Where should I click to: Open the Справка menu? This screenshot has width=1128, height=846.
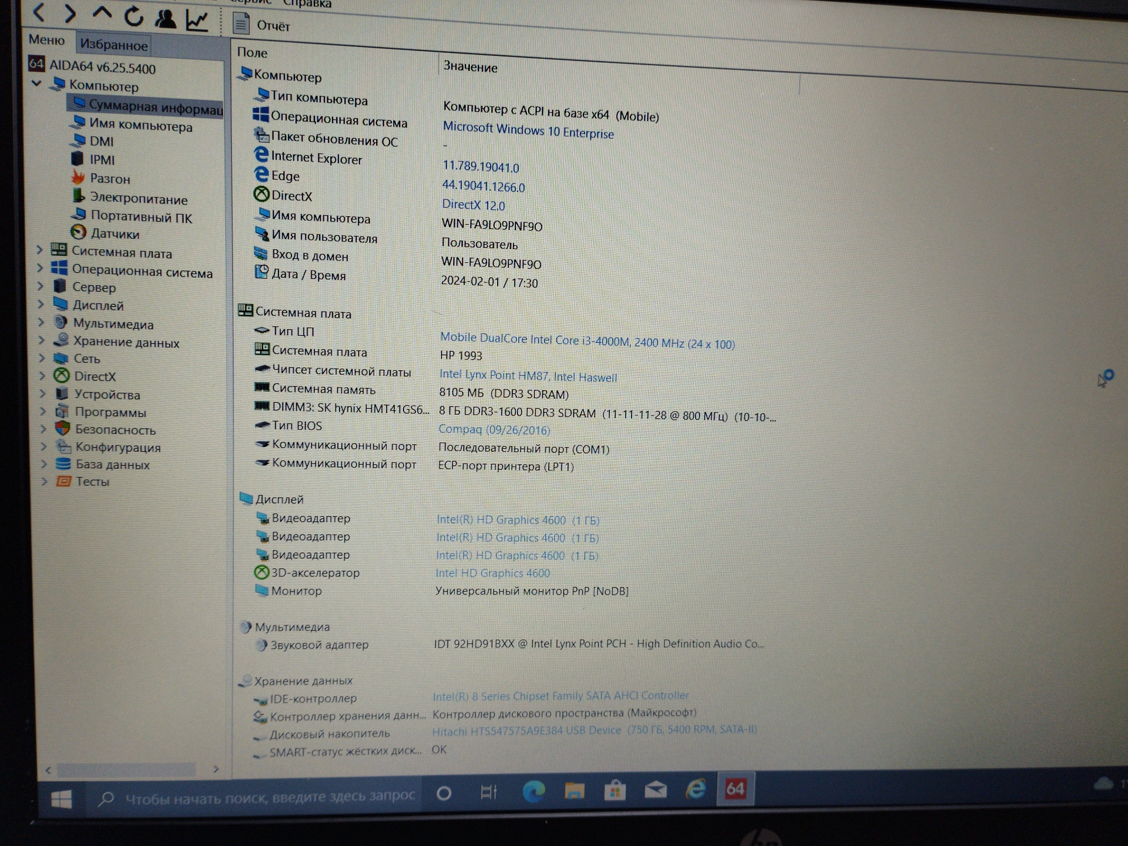click(307, 4)
